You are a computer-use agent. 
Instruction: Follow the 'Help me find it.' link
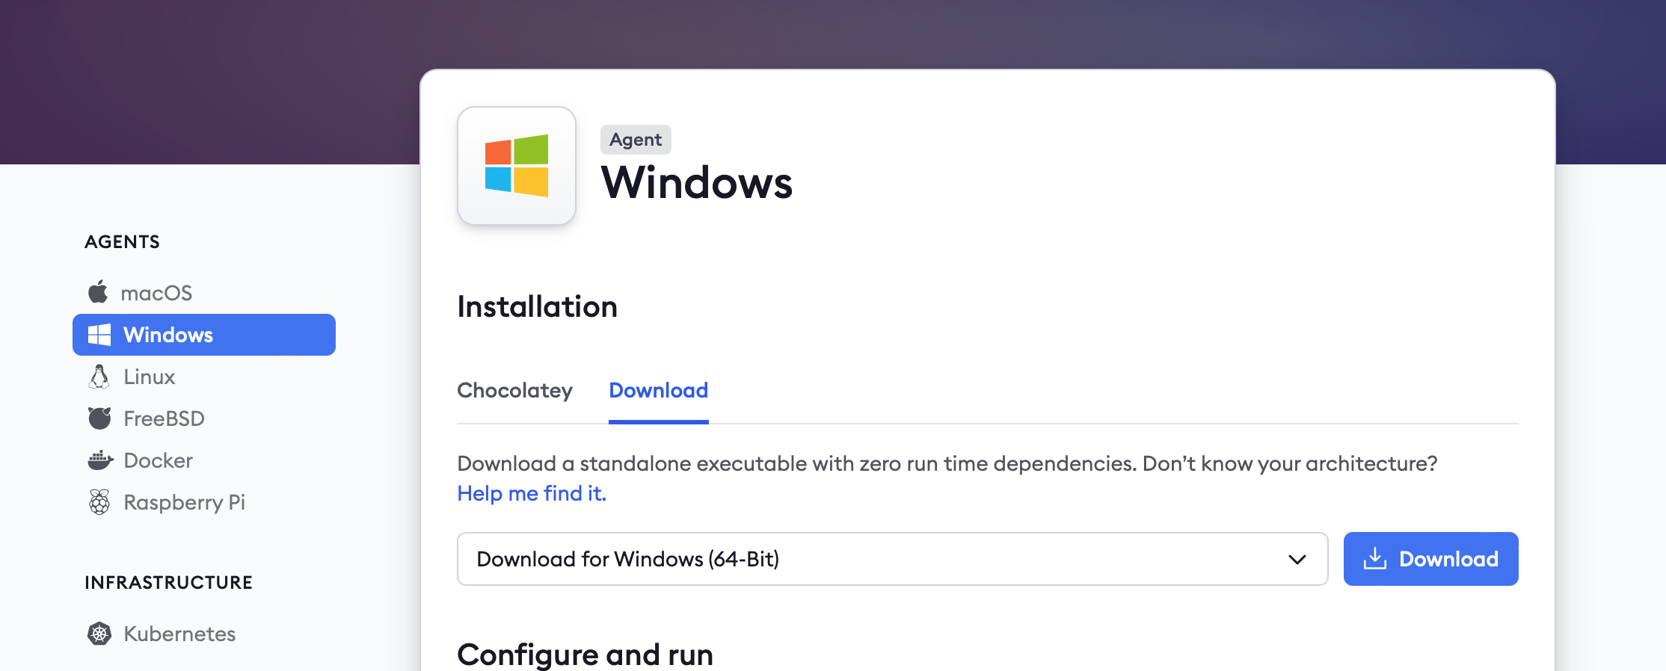[532, 493]
